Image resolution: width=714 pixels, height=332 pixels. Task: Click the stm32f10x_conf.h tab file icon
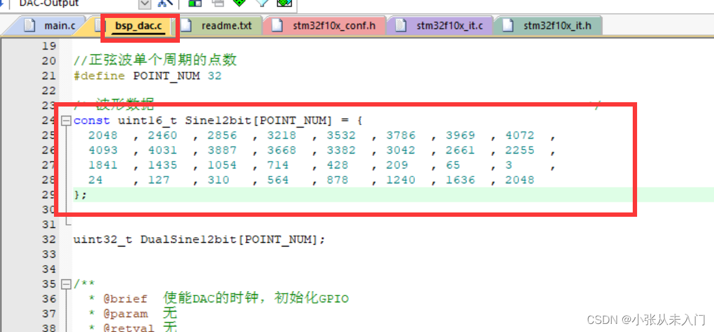click(x=277, y=25)
